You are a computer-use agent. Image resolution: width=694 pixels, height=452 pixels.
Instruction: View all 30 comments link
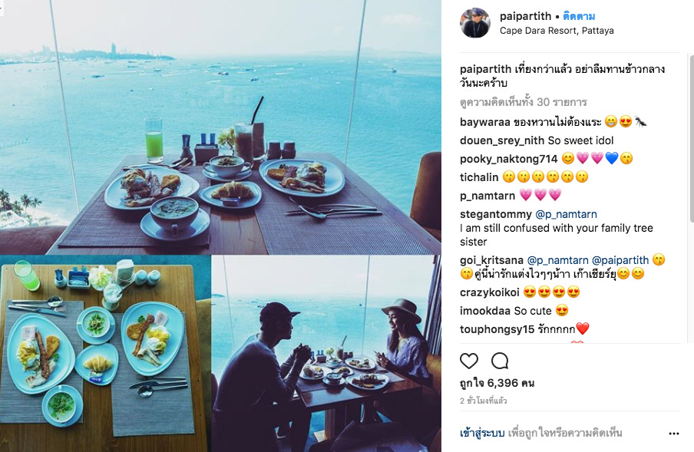point(523,102)
